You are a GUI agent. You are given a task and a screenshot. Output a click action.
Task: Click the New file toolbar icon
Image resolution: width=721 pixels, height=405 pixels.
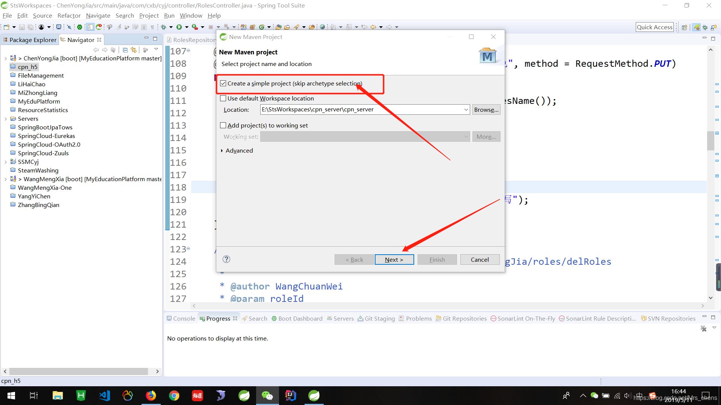[x=6, y=27]
